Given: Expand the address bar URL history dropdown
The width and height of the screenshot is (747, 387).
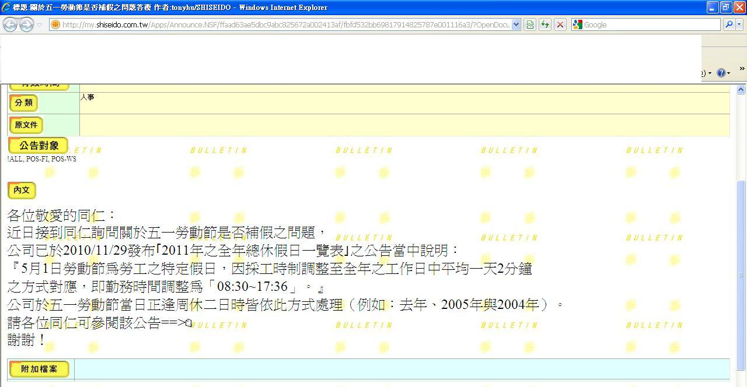Looking at the screenshot, I should click(x=516, y=24).
